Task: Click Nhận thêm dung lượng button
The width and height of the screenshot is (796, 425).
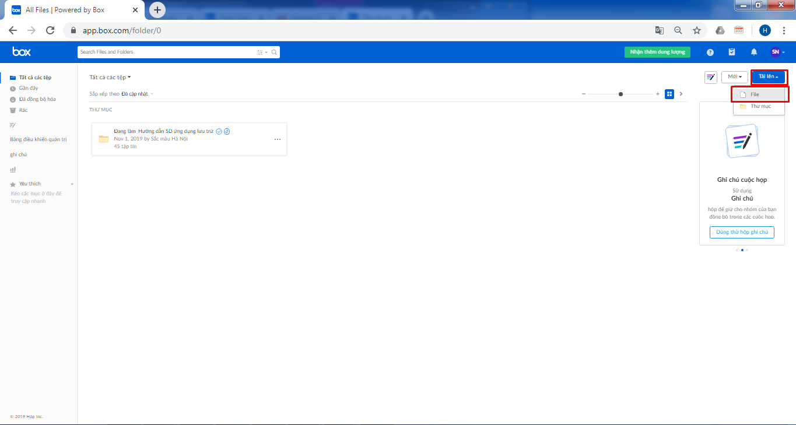Action: click(x=658, y=52)
